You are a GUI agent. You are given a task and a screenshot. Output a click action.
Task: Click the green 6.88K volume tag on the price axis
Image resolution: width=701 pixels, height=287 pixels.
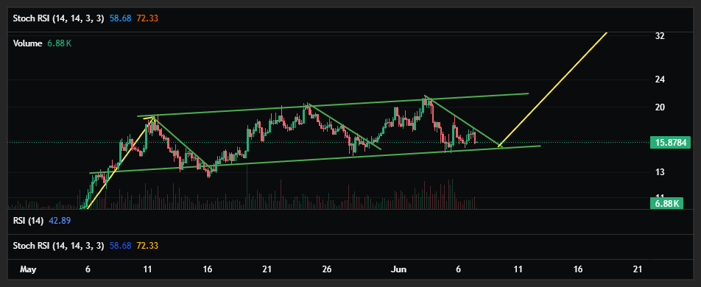(666, 204)
